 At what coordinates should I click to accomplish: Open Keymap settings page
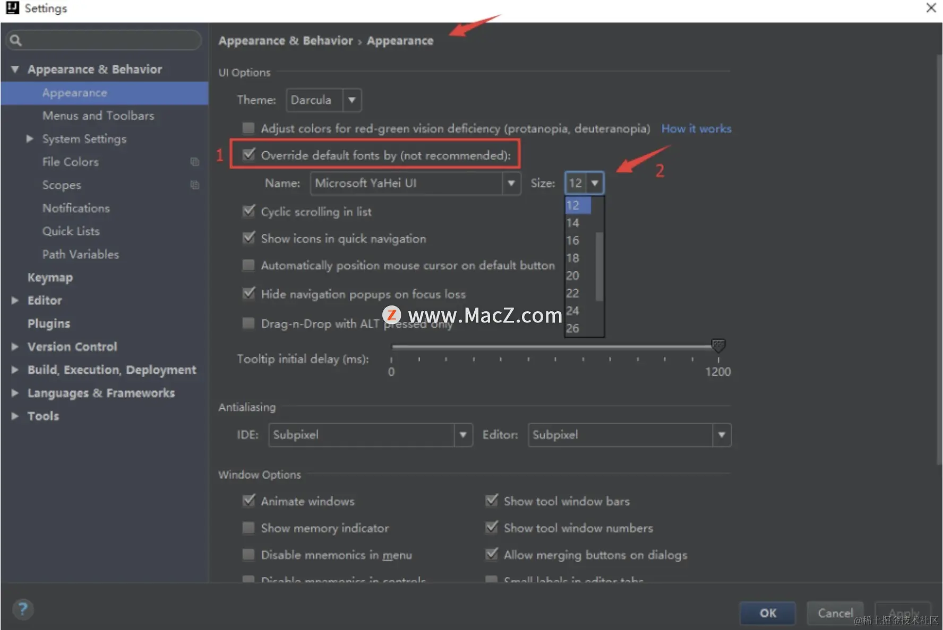coord(50,277)
